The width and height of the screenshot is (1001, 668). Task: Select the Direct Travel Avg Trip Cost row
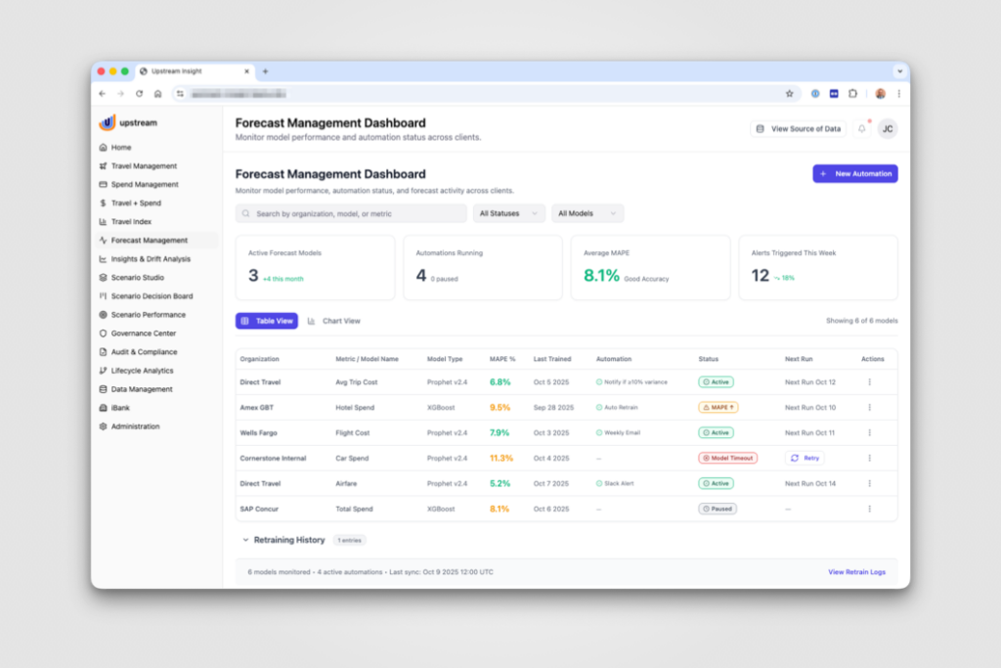click(566, 381)
